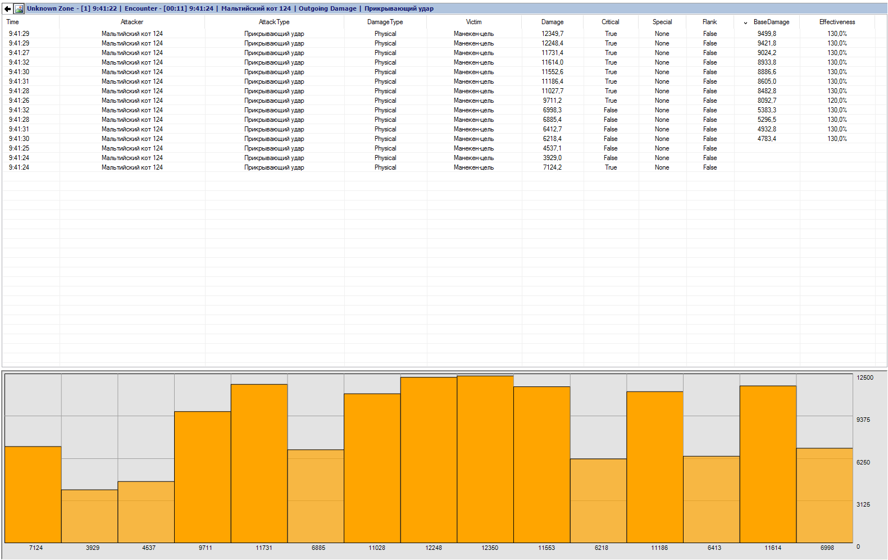Click the chart bar labeled 4537
Screen dimensions: 888x560
146,512
